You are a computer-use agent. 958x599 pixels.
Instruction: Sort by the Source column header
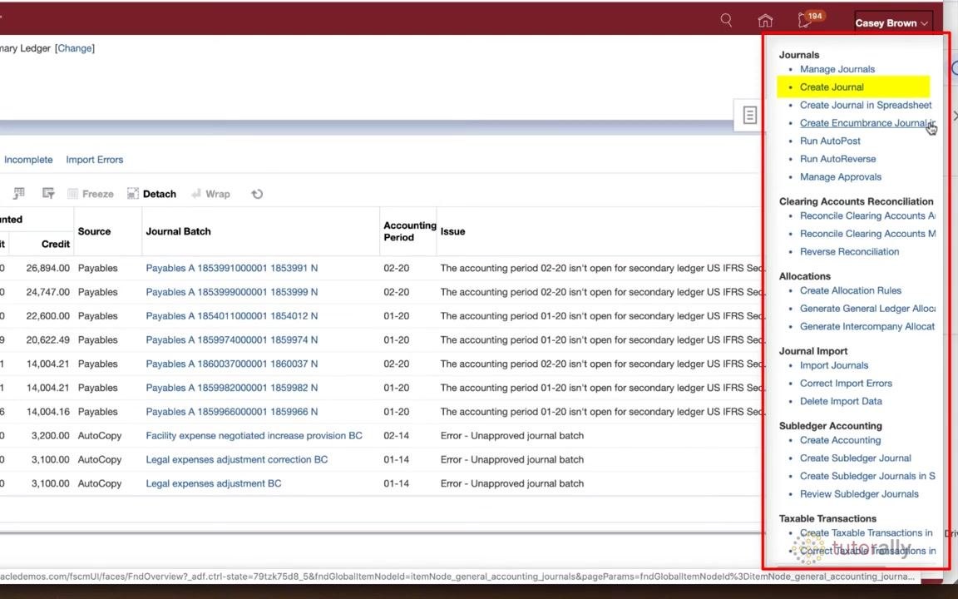tap(94, 231)
